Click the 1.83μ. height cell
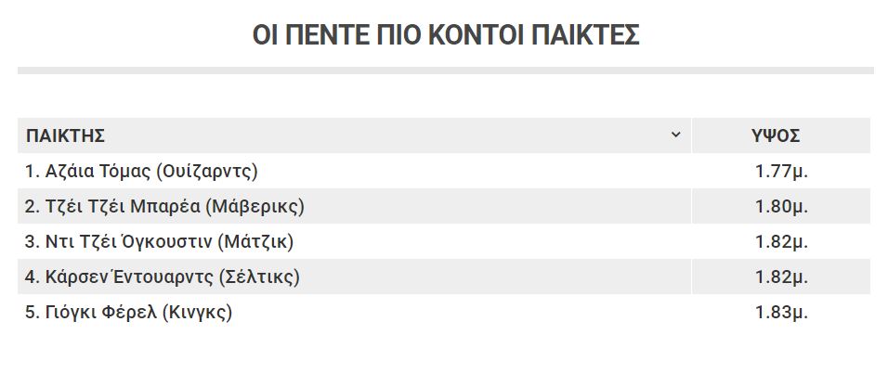 tap(781, 312)
